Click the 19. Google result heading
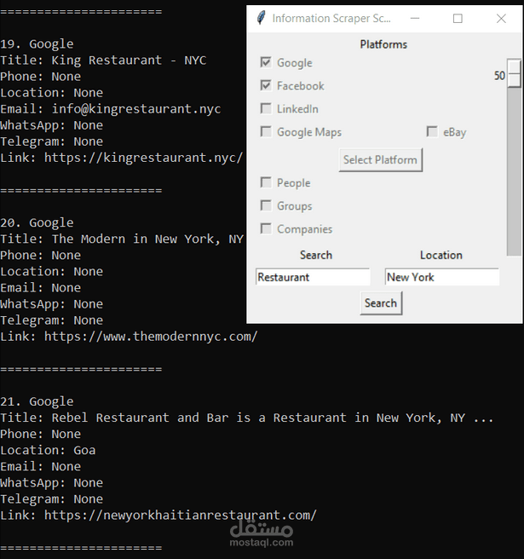 [x=37, y=44]
